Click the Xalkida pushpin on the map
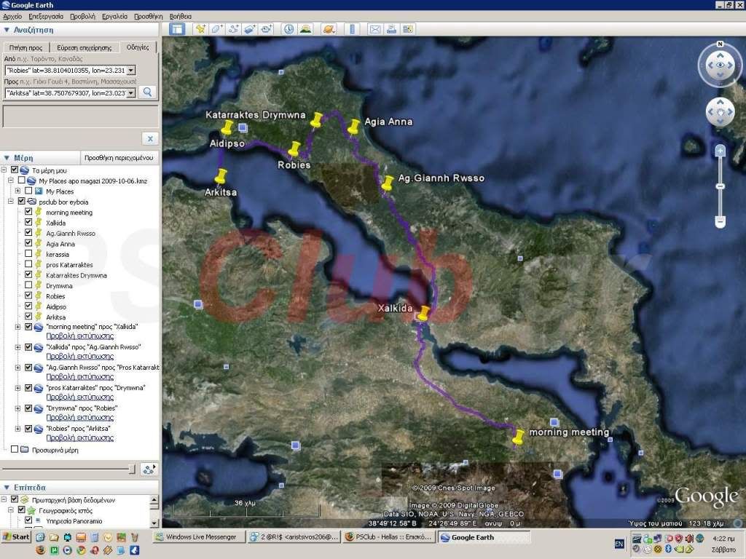 pyautogui.click(x=423, y=313)
